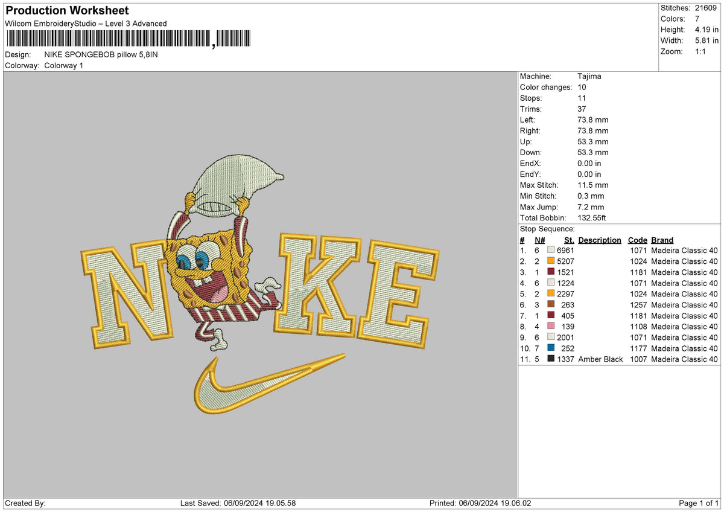Click the 'Amber Black' description
The height and width of the screenshot is (512, 724).
(x=600, y=359)
